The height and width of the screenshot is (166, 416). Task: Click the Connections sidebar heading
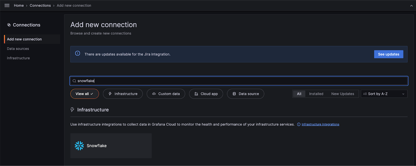(27, 25)
